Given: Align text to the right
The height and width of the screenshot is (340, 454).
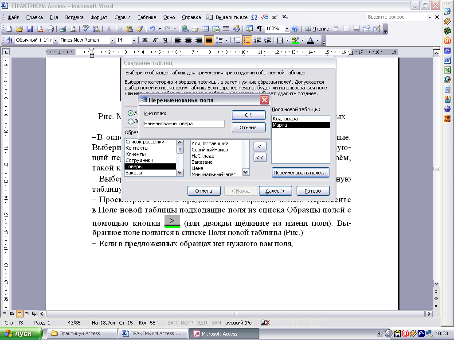Looking at the screenshot, I should tap(198, 40).
